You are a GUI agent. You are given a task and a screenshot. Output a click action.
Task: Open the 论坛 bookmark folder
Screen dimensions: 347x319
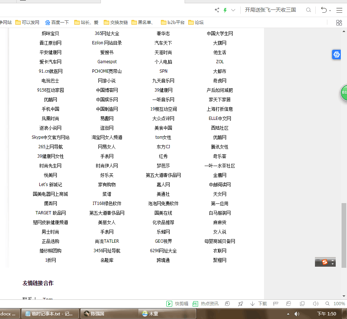(x=196, y=22)
